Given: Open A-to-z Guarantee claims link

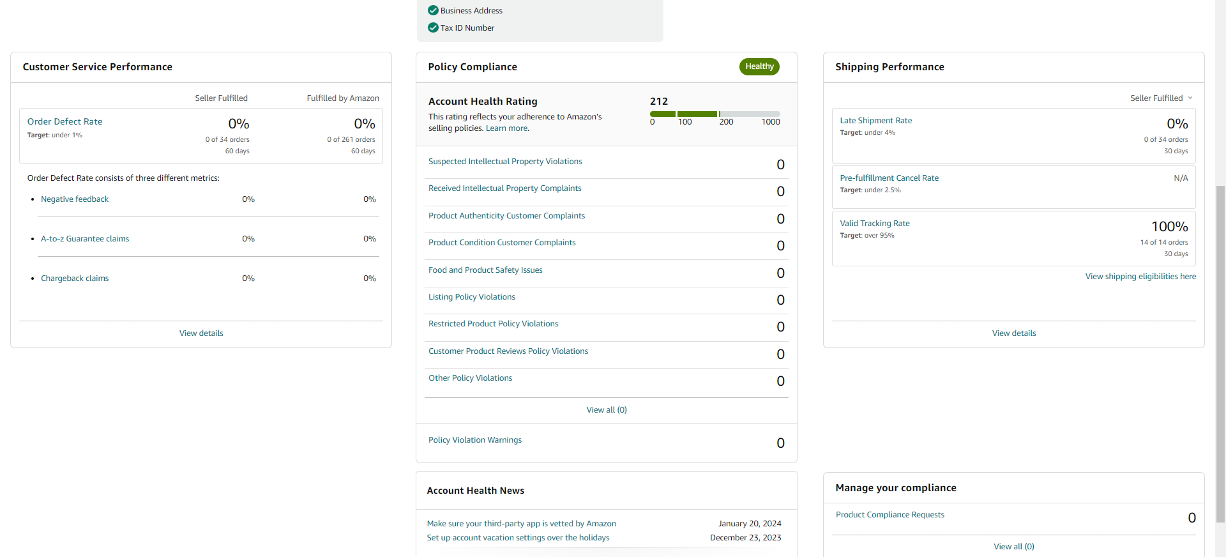Looking at the screenshot, I should point(85,239).
